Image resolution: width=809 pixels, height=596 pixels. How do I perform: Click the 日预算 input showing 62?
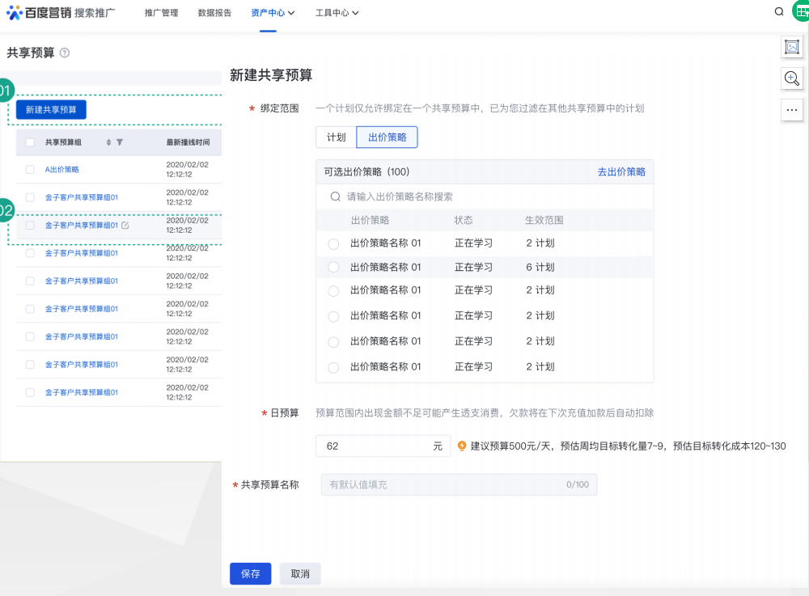coord(383,446)
